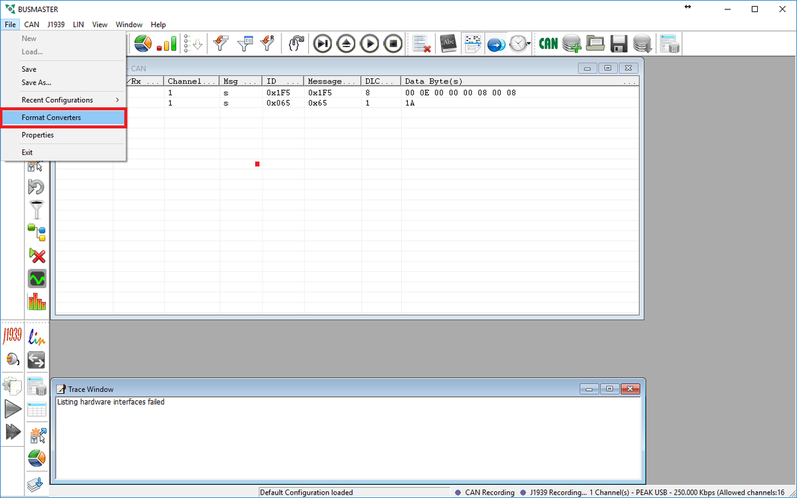Click the red bar histogram sidebar icon
Image resolution: width=797 pixels, height=498 pixels.
coord(37,301)
